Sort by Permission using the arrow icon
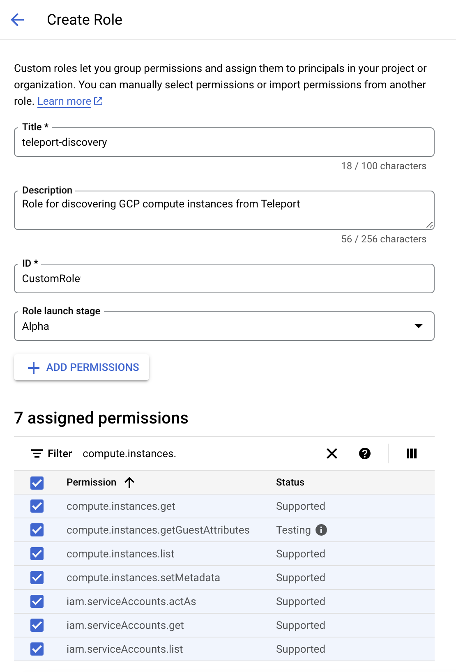Viewport: 456px width, 672px height. pyautogui.click(x=129, y=482)
